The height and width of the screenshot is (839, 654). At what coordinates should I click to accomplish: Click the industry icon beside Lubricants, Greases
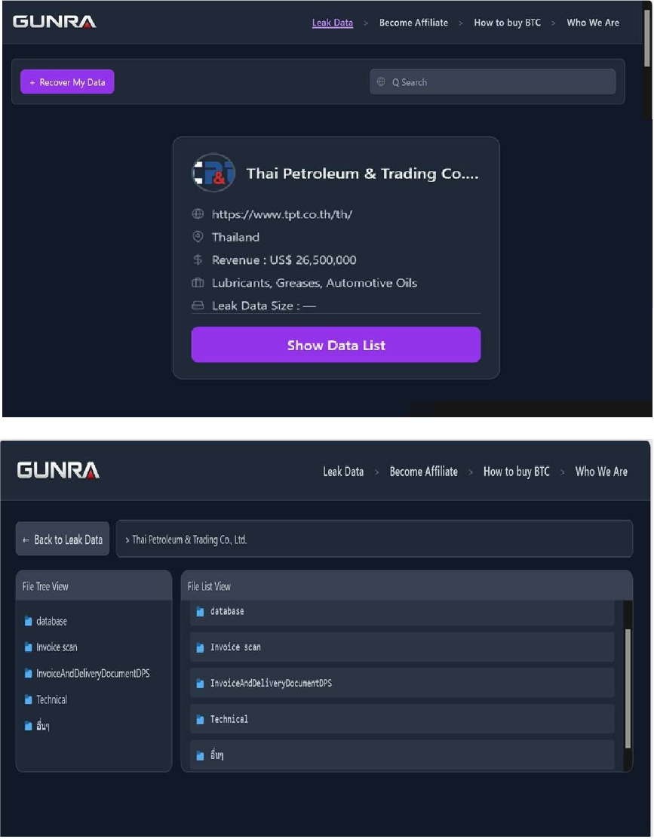pyautogui.click(x=198, y=283)
